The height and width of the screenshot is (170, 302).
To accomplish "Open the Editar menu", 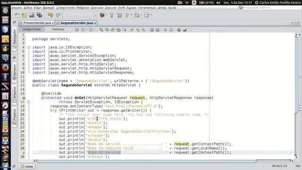I will pyautogui.click(x=28, y=8).
